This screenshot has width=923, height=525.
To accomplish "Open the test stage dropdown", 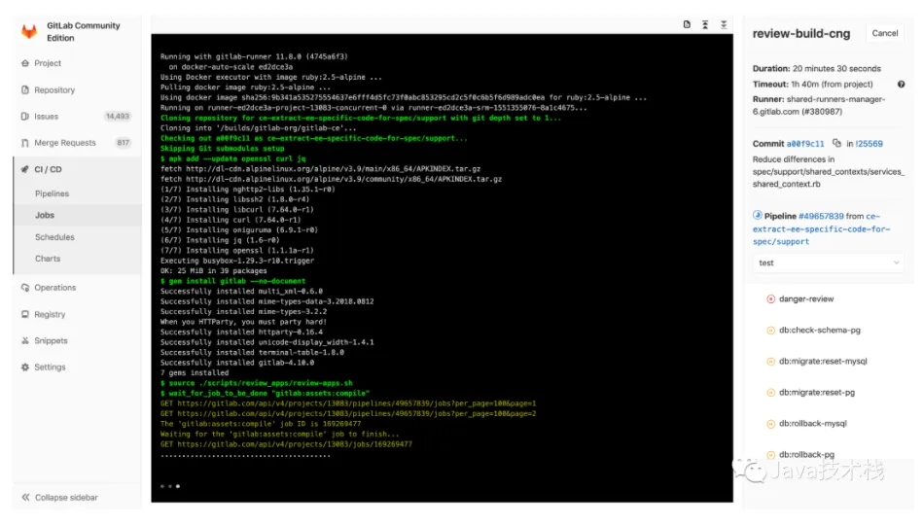I will 829,263.
